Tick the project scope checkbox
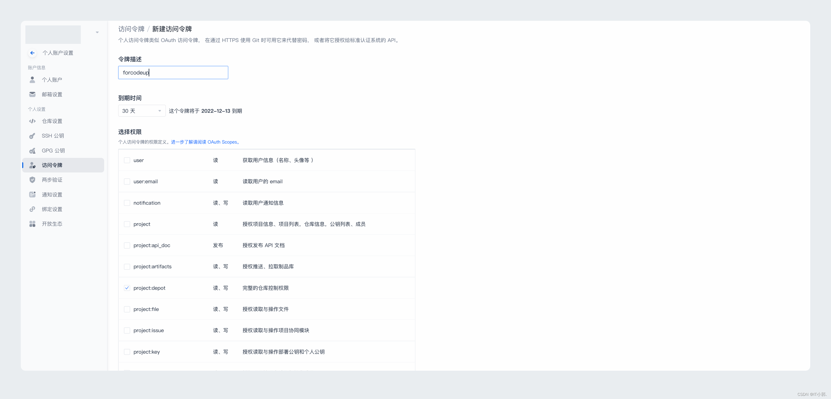831x399 pixels. coord(127,224)
